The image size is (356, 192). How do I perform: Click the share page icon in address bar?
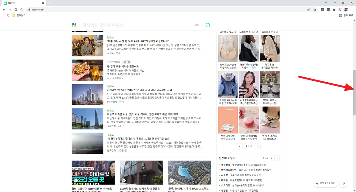click(x=309, y=10)
